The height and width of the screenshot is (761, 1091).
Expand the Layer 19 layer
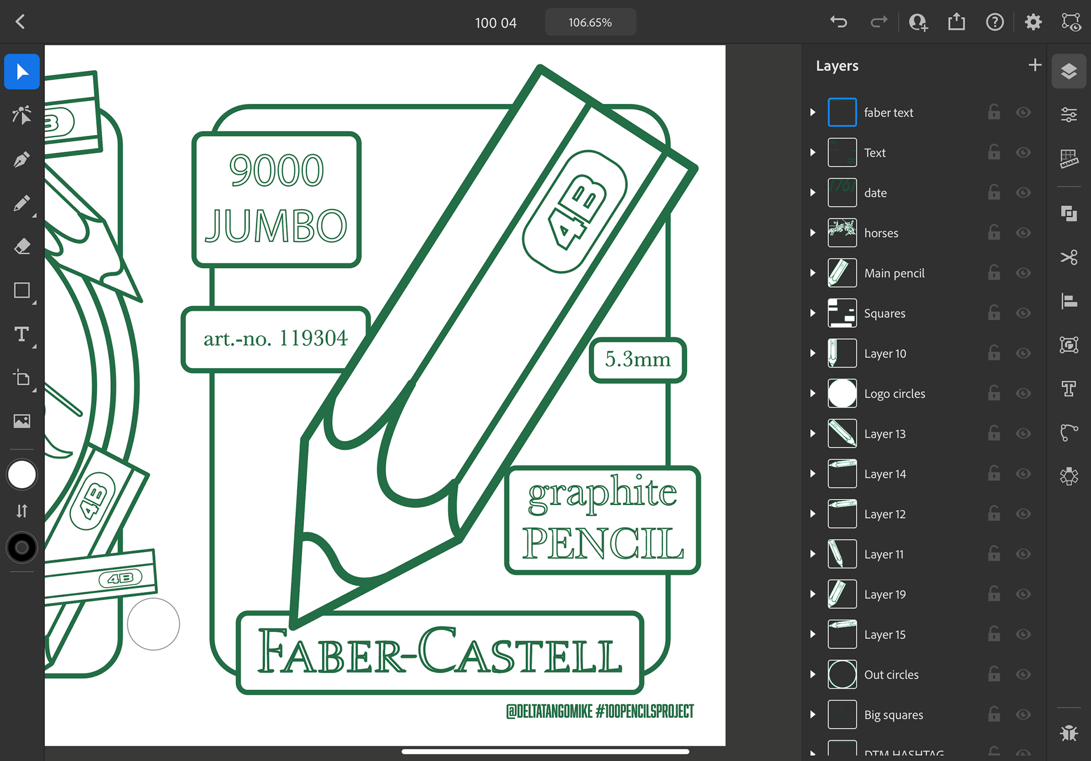point(813,594)
